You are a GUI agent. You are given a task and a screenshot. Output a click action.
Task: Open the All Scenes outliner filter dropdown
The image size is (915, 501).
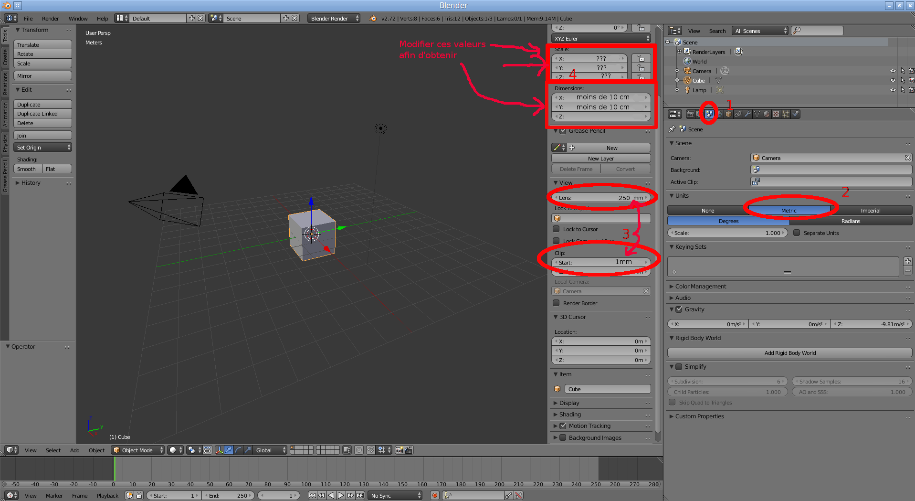pyautogui.click(x=759, y=31)
